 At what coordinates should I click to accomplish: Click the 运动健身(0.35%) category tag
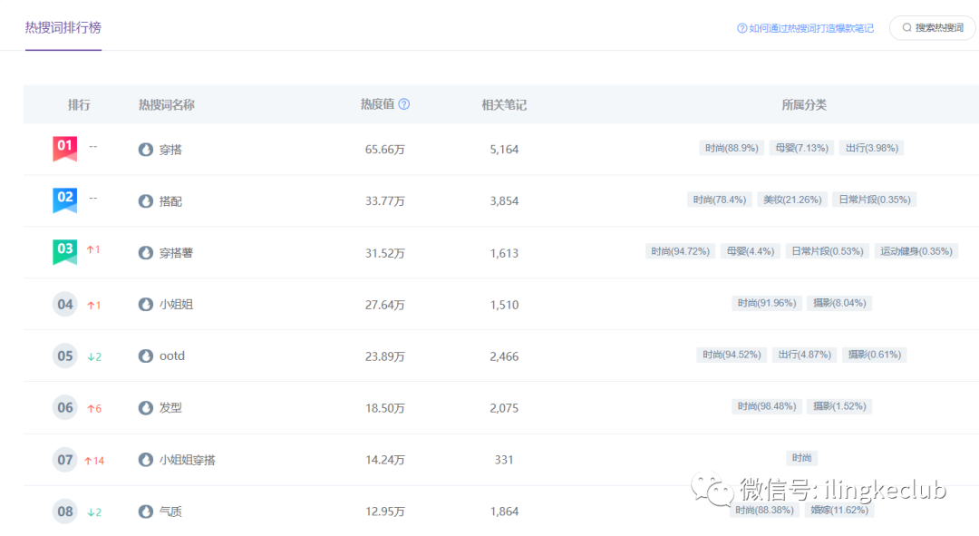point(916,251)
